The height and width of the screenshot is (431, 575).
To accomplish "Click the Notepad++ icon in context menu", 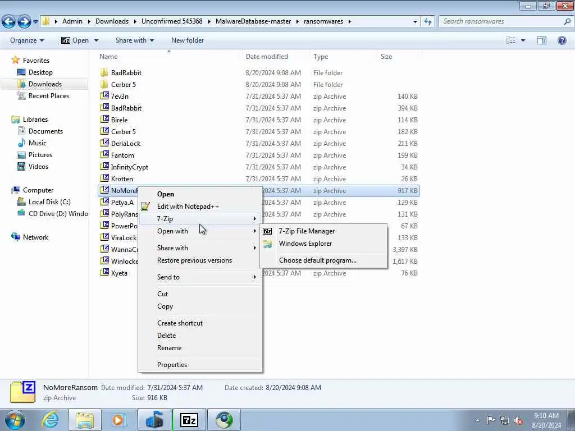I will click(145, 207).
